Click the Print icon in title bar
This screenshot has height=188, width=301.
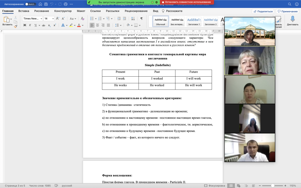tap(66, 4)
